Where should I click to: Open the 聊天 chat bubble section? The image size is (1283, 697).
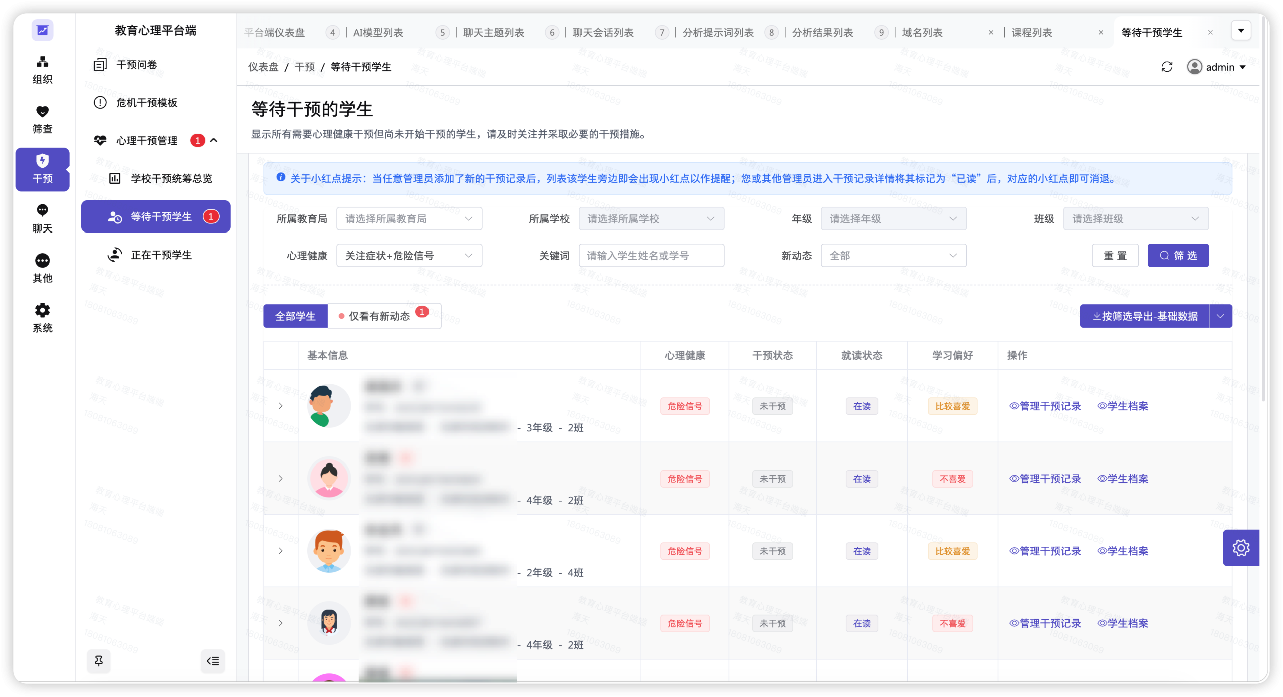[x=42, y=219]
